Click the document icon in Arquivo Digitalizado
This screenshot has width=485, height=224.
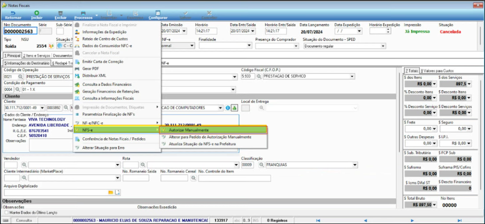[117, 192]
